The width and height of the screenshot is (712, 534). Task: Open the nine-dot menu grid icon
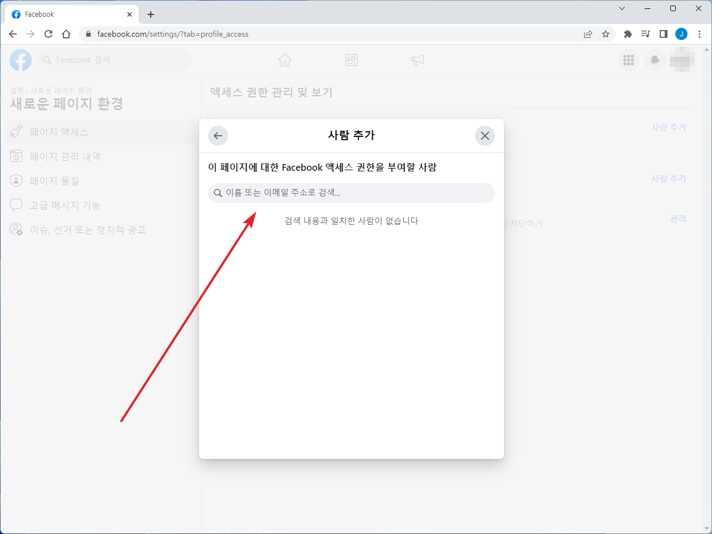(629, 60)
